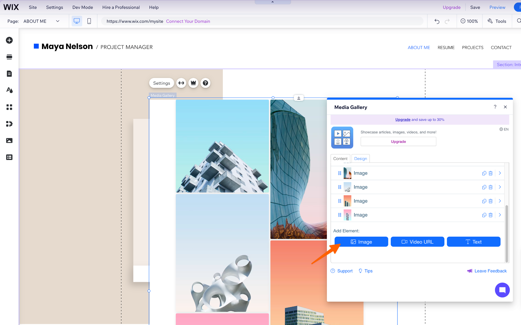
Task: Open the 100% zoom control
Action: (x=469, y=21)
